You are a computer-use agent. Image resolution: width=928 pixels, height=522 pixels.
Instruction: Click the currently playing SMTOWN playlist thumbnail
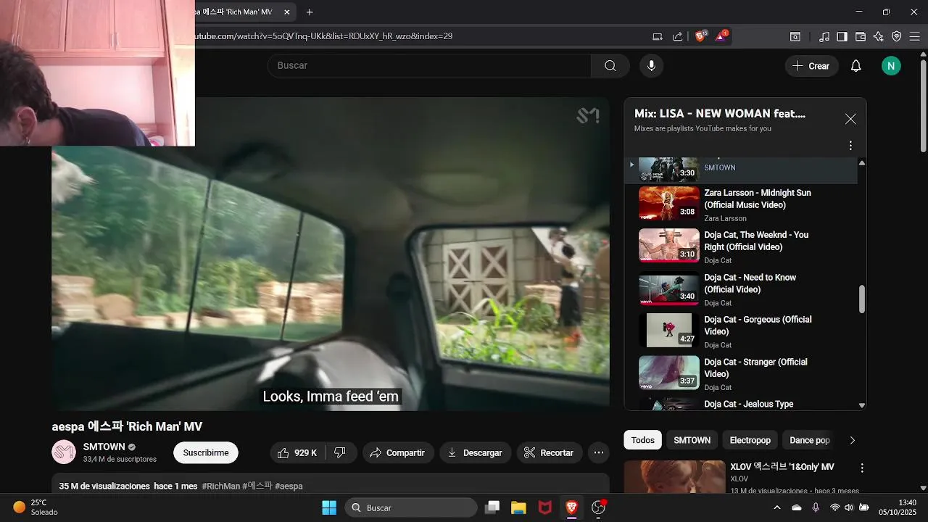click(669, 169)
